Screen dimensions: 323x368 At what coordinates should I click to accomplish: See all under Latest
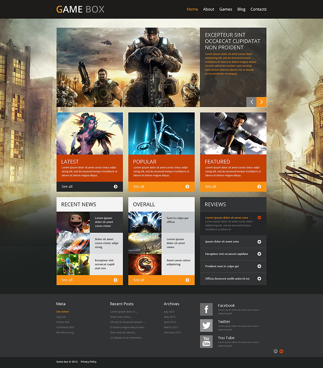click(90, 187)
